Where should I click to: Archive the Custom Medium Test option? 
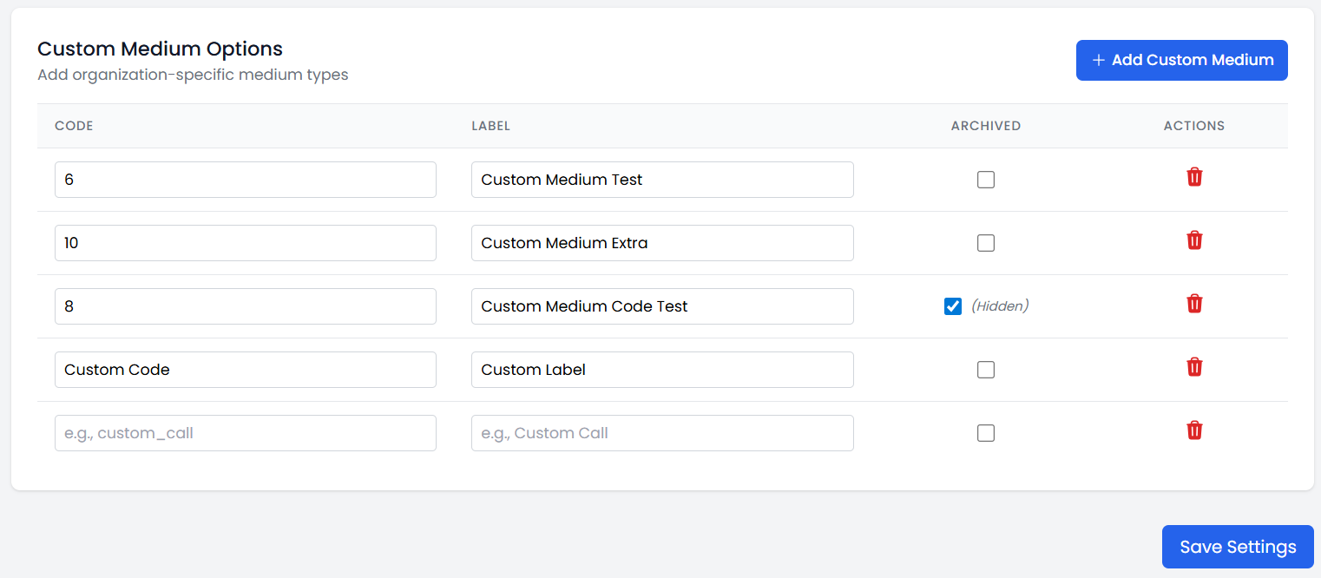[x=985, y=180]
